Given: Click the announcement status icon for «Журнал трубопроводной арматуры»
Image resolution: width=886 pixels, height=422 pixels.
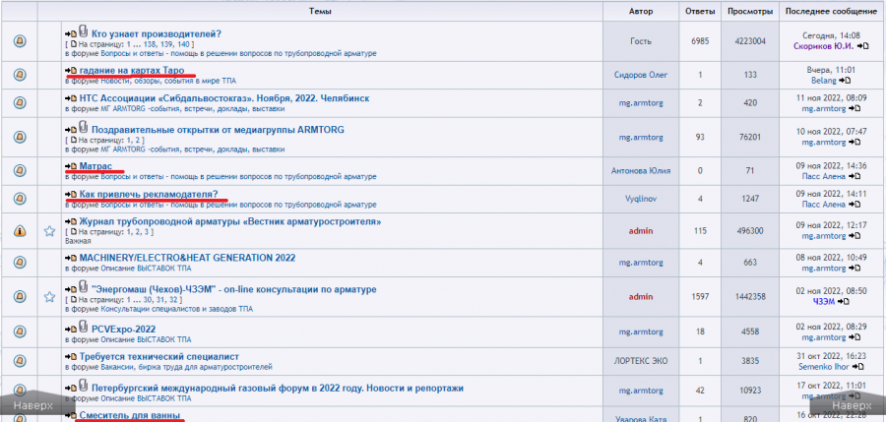Looking at the screenshot, I should click(x=20, y=231).
